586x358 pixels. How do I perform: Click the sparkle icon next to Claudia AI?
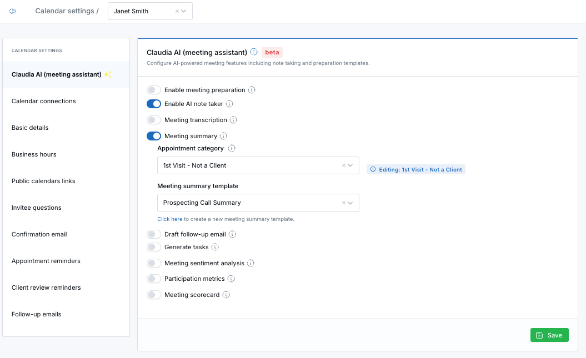108,73
